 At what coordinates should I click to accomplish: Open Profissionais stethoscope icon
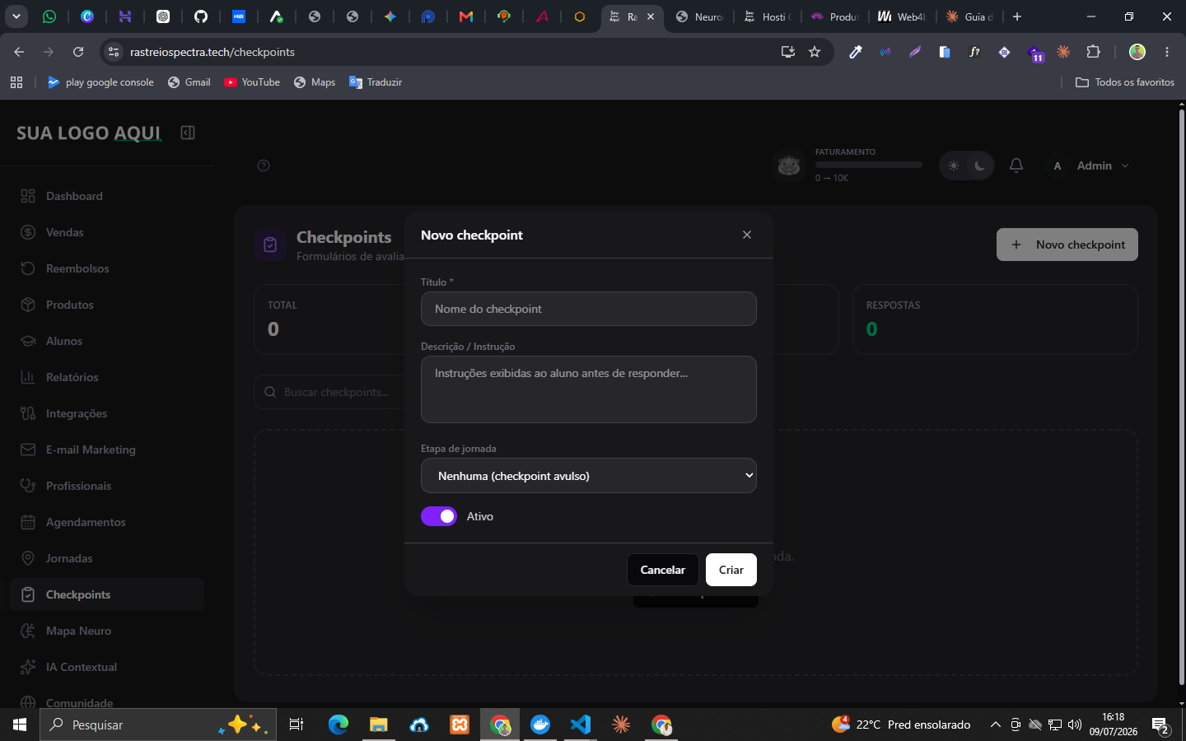[x=28, y=486]
